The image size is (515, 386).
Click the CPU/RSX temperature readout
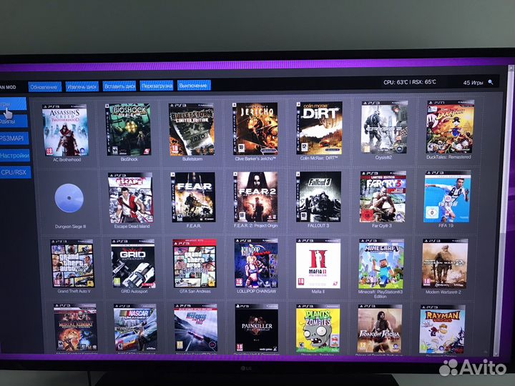410,82
